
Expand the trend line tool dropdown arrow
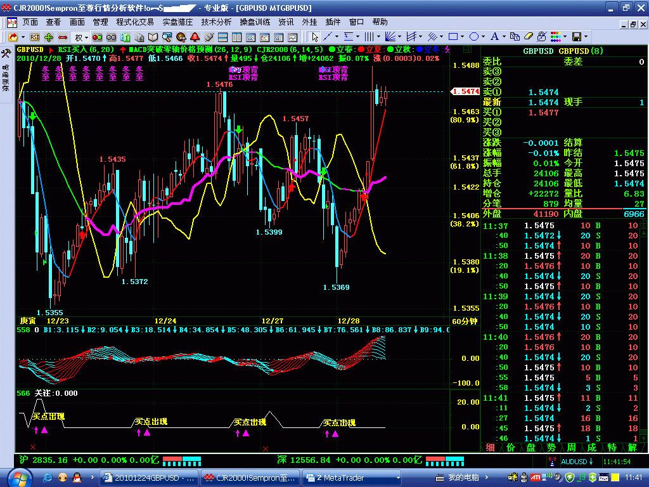point(337,37)
